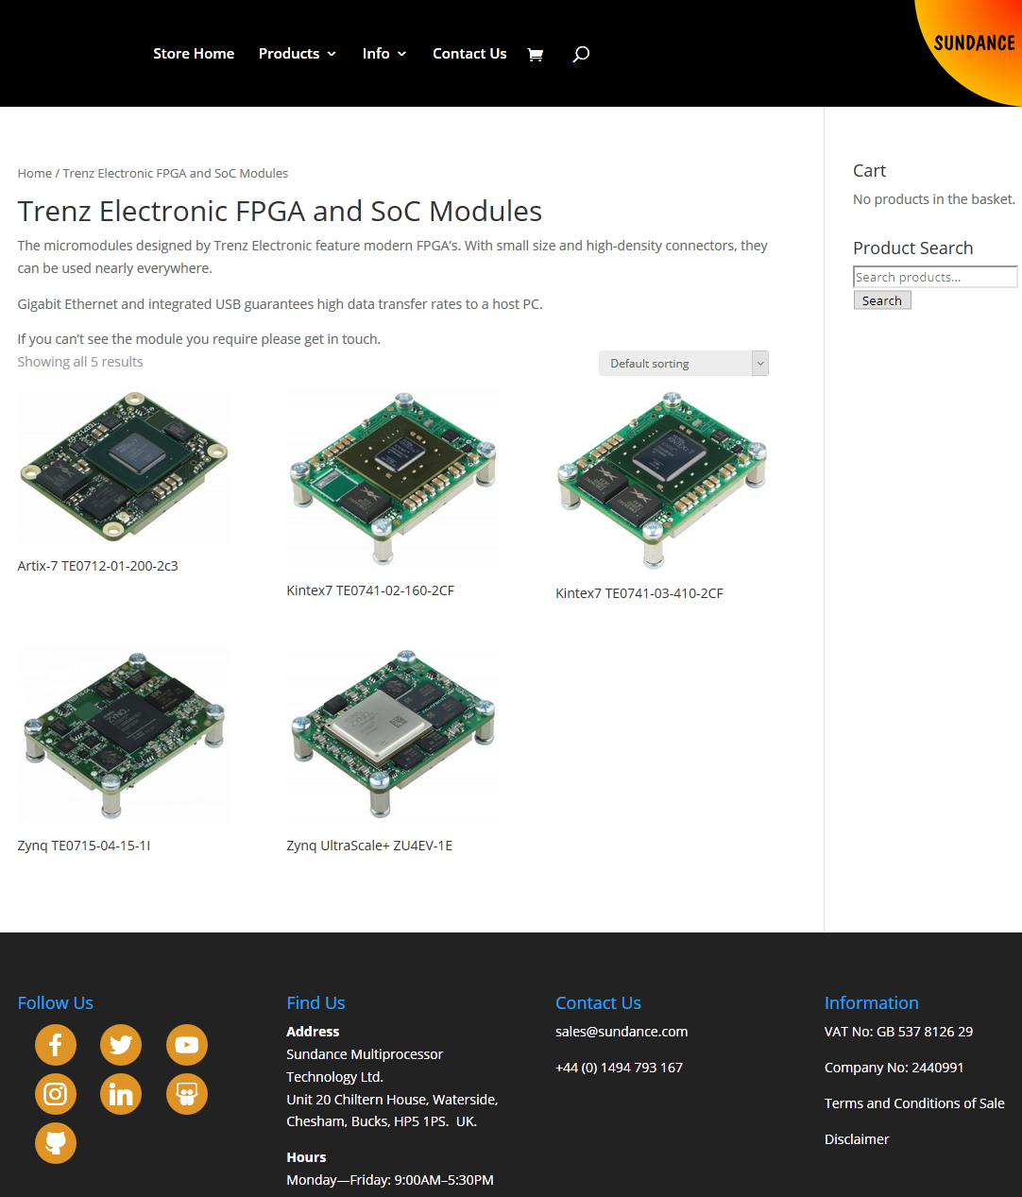Screen dimensions: 1022x1197
Task: Open Sundance SlideShare icon
Action: pyautogui.click(x=187, y=1094)
